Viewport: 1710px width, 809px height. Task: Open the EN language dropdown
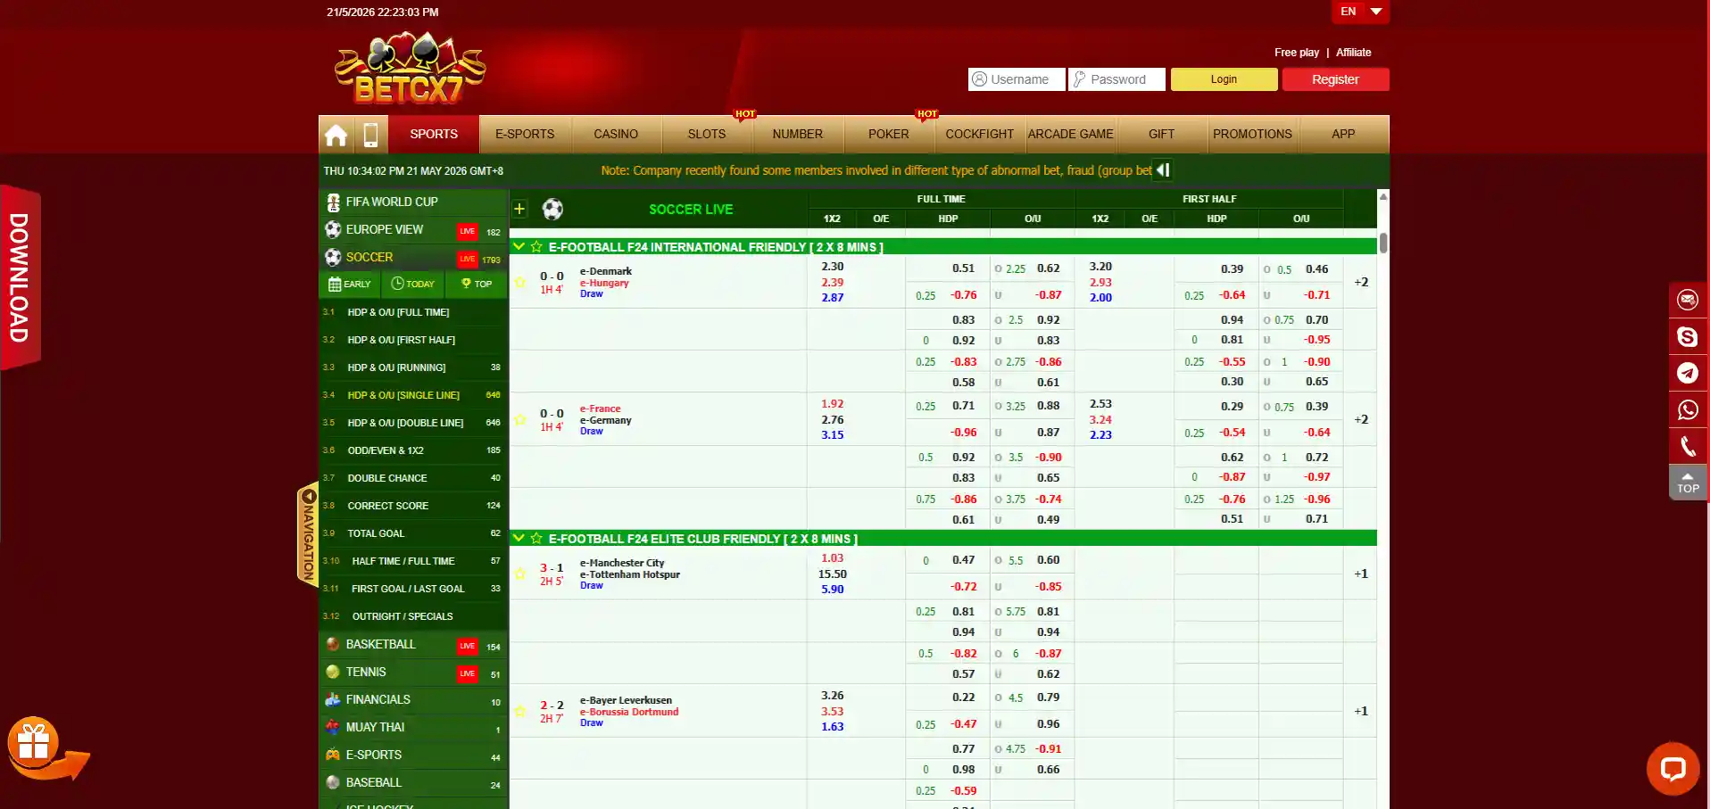[x=1361, y=12]
